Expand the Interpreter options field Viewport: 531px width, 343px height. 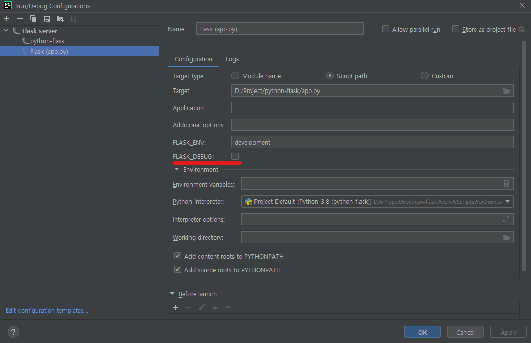[506, 219]
